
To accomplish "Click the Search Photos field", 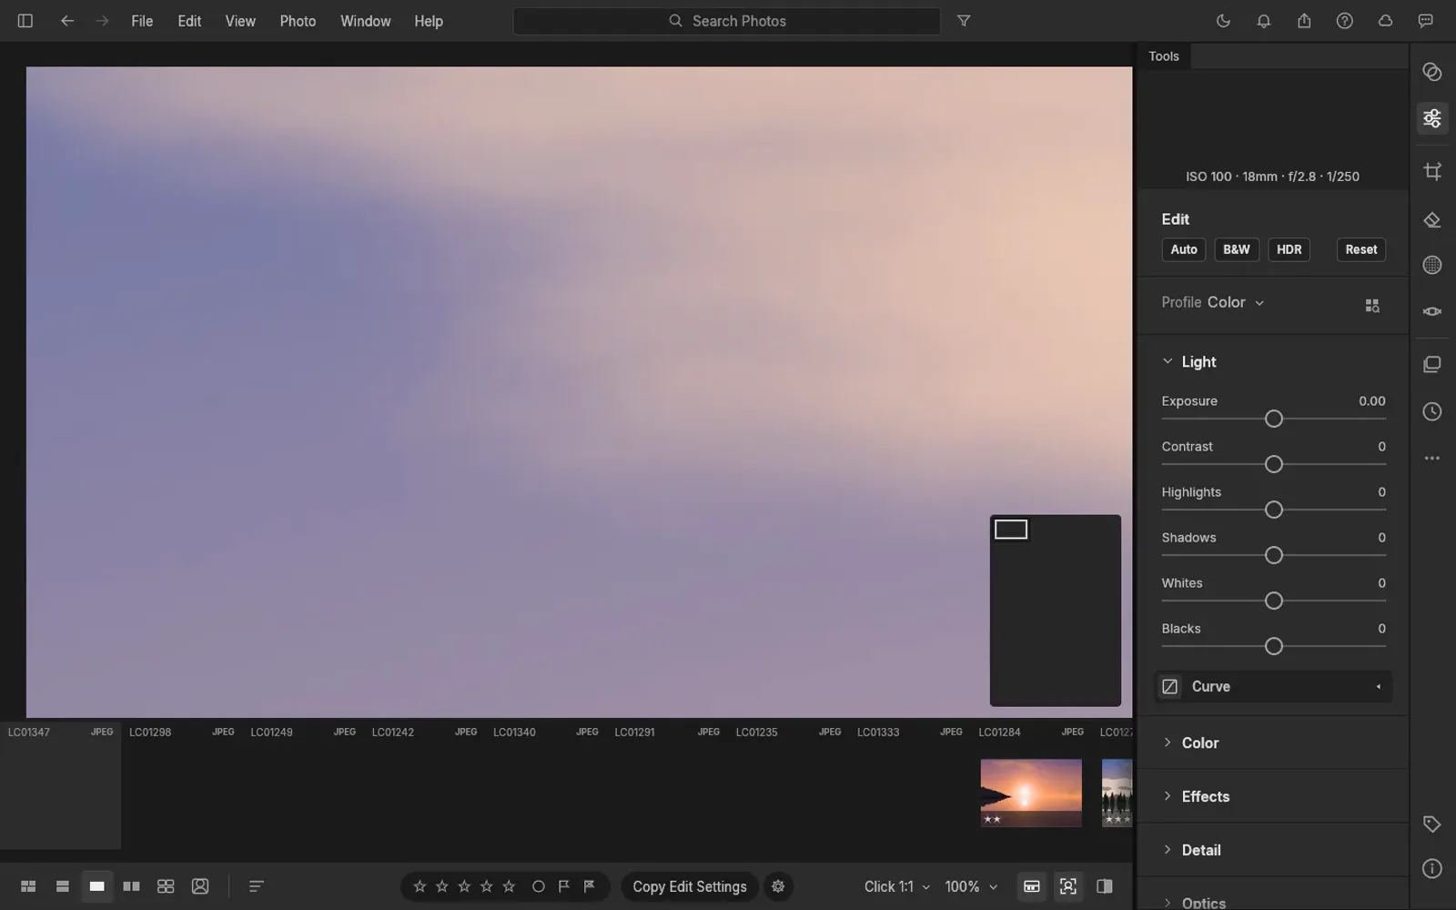I will [x=727, y=21].
